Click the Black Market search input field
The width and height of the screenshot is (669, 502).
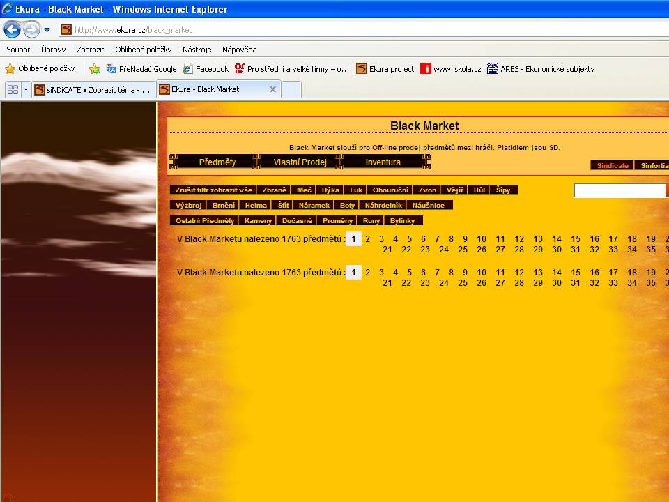620,190
